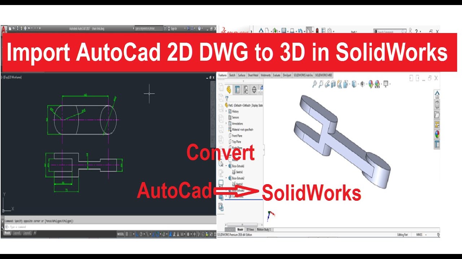Toggle grid display in AutoCAD status bar
Image resolution: width=462 pixels, height=259 pixels.
click(127, 234)
